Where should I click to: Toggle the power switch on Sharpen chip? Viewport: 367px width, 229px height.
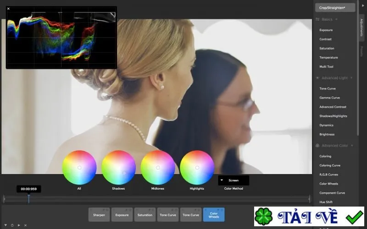[107, 210]
